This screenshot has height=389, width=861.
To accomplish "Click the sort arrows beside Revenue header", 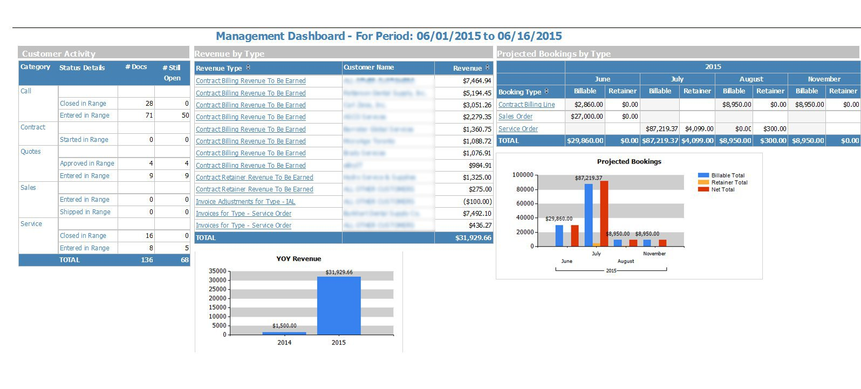I will [x=488, y=68].
